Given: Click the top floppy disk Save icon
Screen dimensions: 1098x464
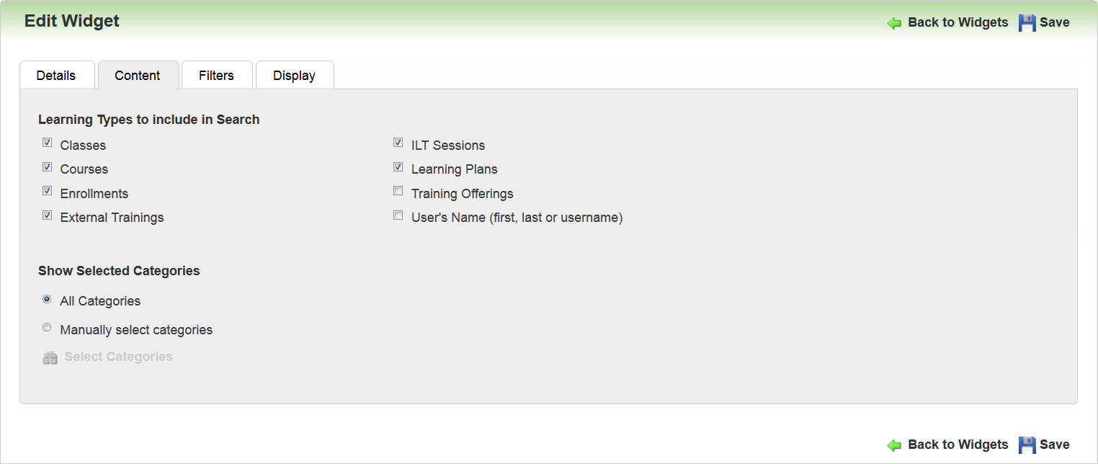Looking at the screenshot, I should pos(1027,23).
